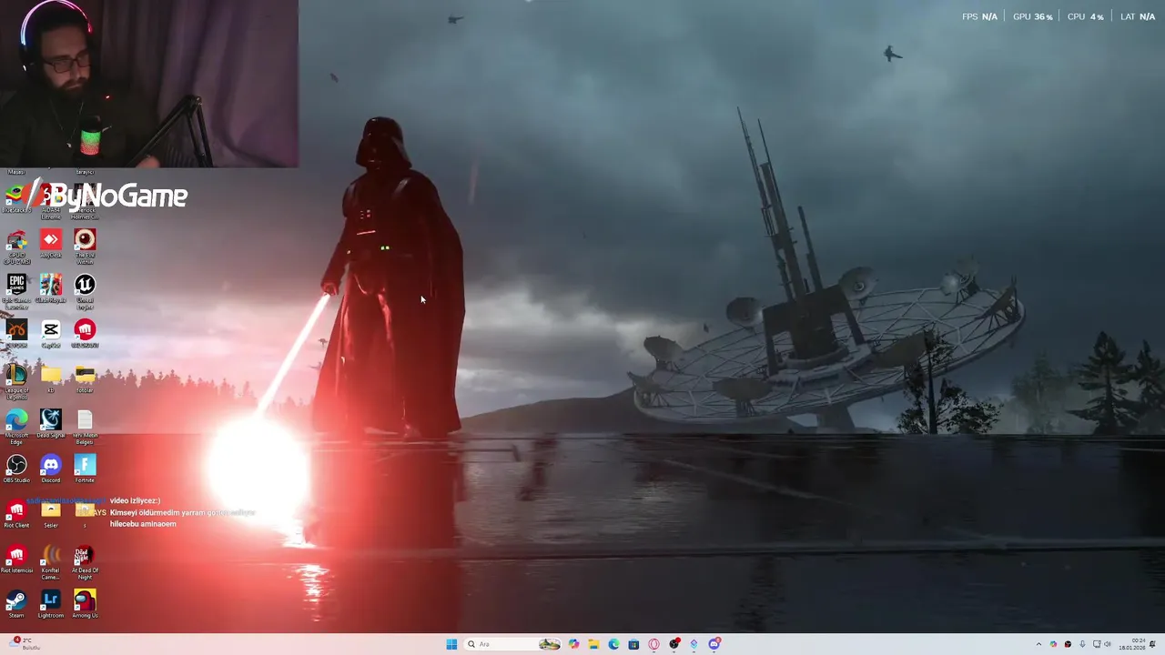This screenshot has width=1165, height=655.
Task: Open Microsoft Store from the taskbar
Action: [633, 644]
